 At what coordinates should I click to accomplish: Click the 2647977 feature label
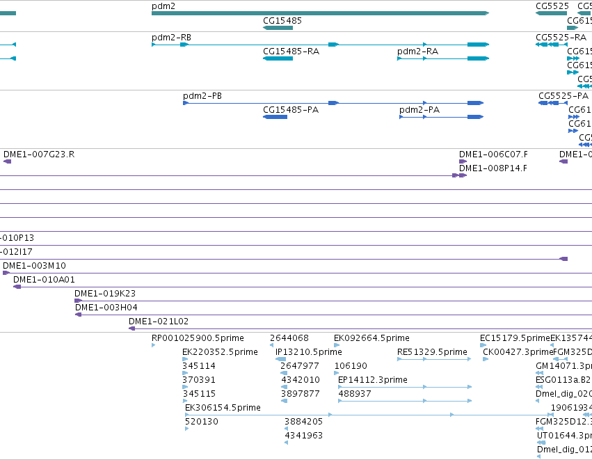[300, 366]
